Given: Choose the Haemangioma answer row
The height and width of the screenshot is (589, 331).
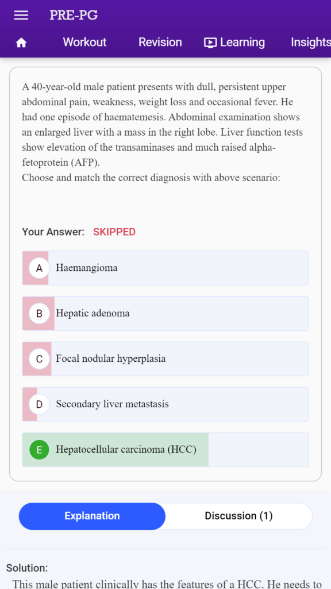Looking at the screenshot, I should point(165,268).
